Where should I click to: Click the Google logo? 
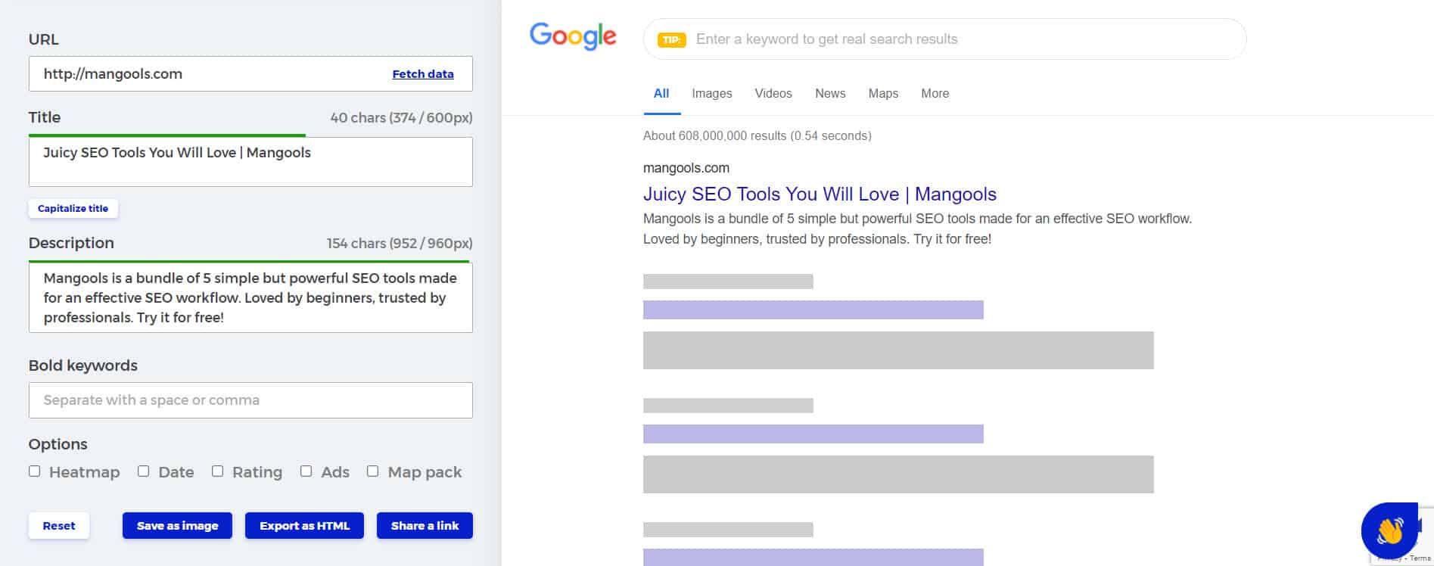coord(573,36)
